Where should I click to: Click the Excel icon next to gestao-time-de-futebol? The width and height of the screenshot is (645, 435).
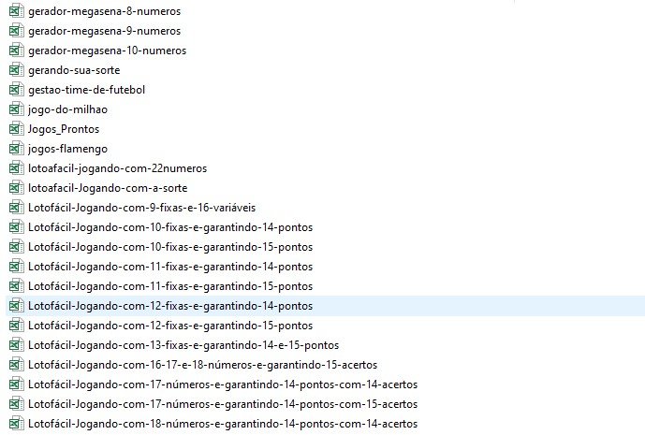pyautogui.click(x=17, y=90)
